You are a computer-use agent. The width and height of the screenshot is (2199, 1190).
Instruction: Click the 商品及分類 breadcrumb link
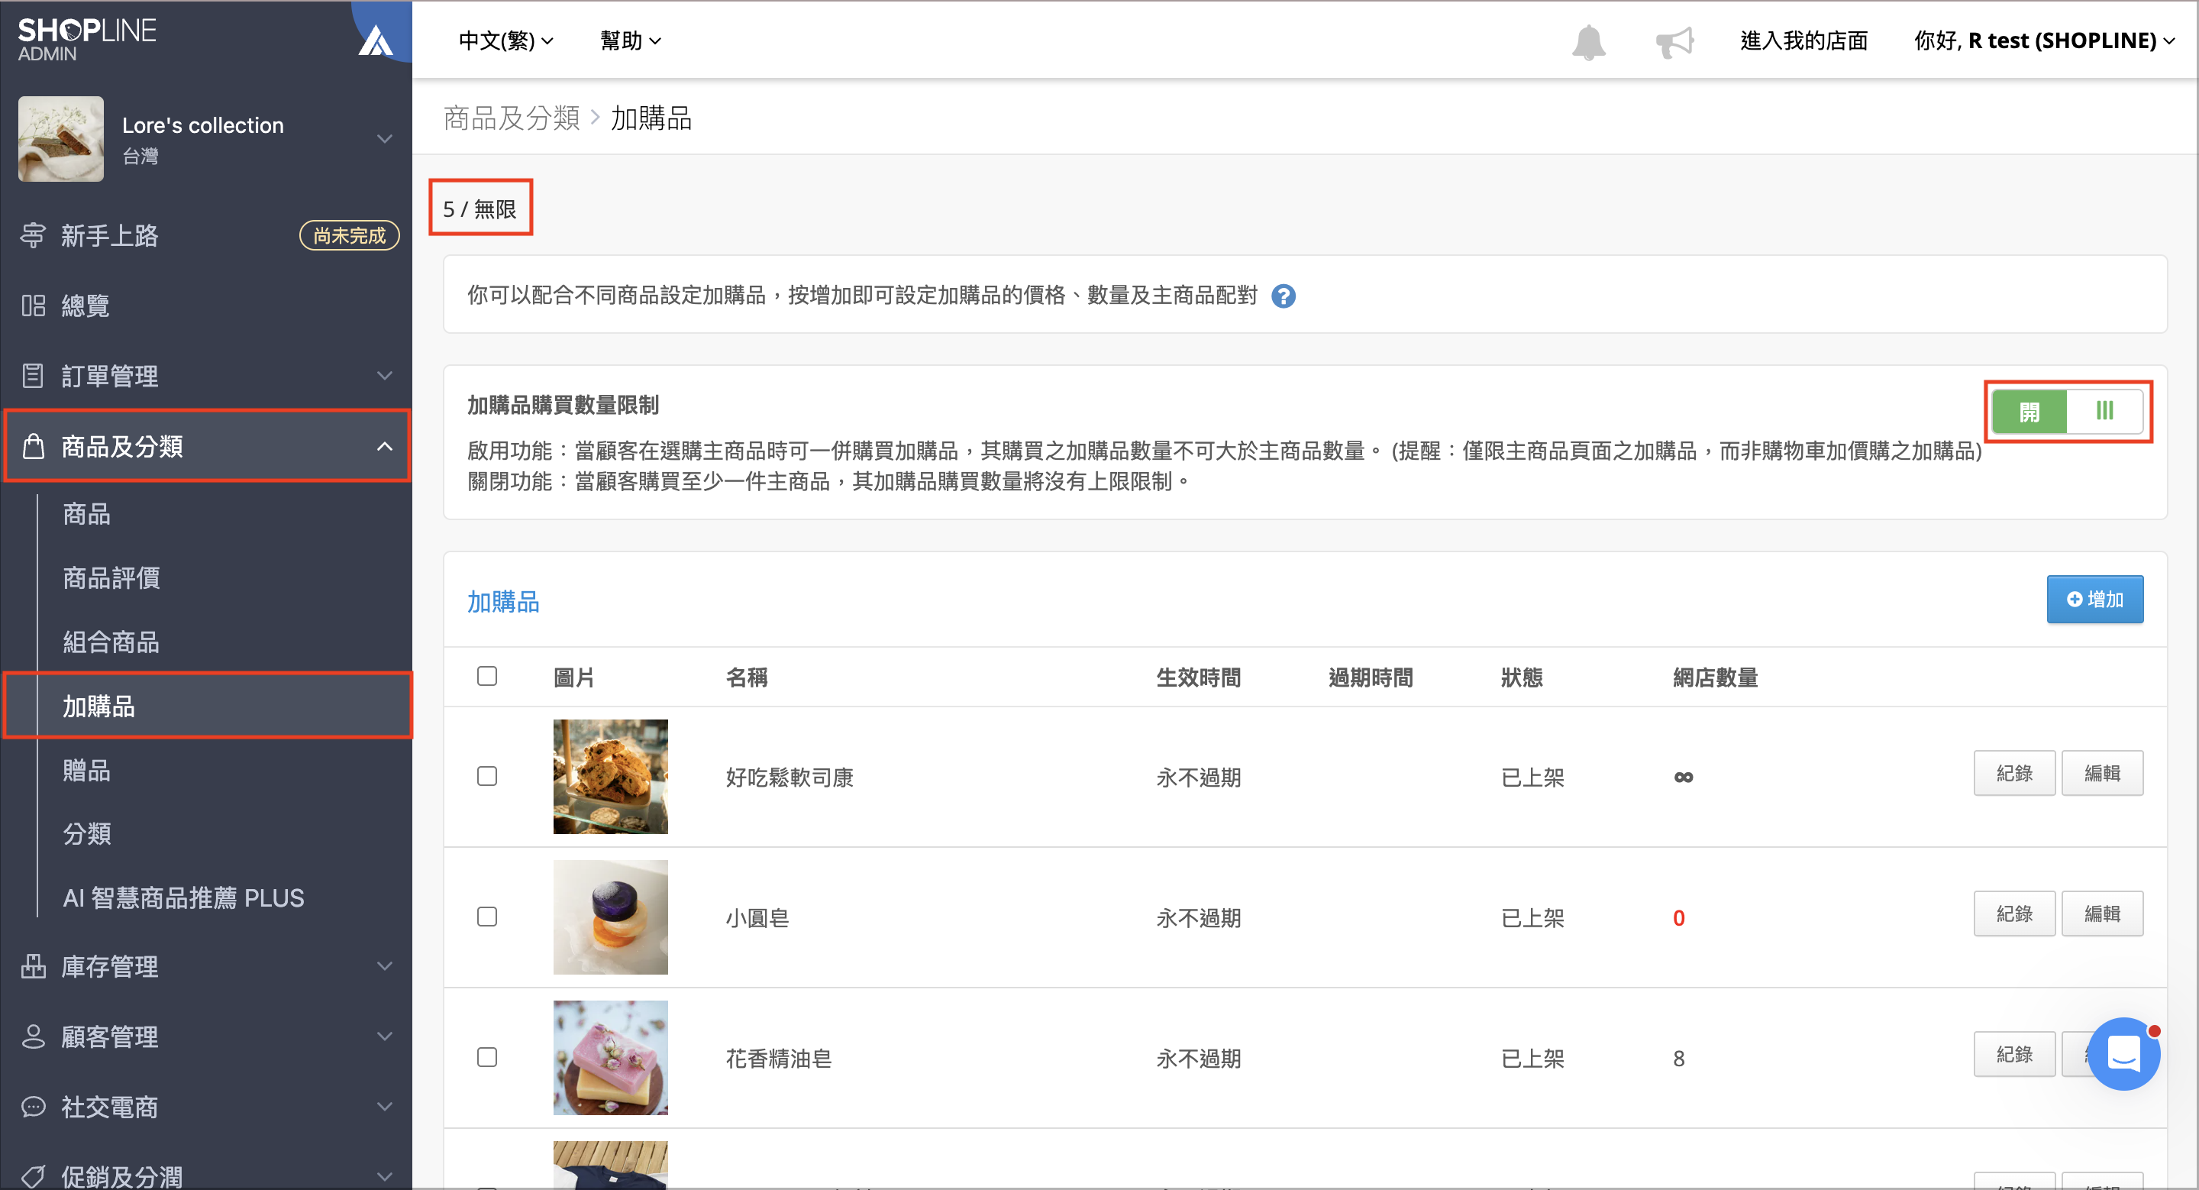click(512, 118)
